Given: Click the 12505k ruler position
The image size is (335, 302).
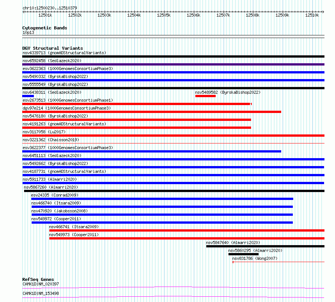Looking at the screenshot, I should click(164, 15).
